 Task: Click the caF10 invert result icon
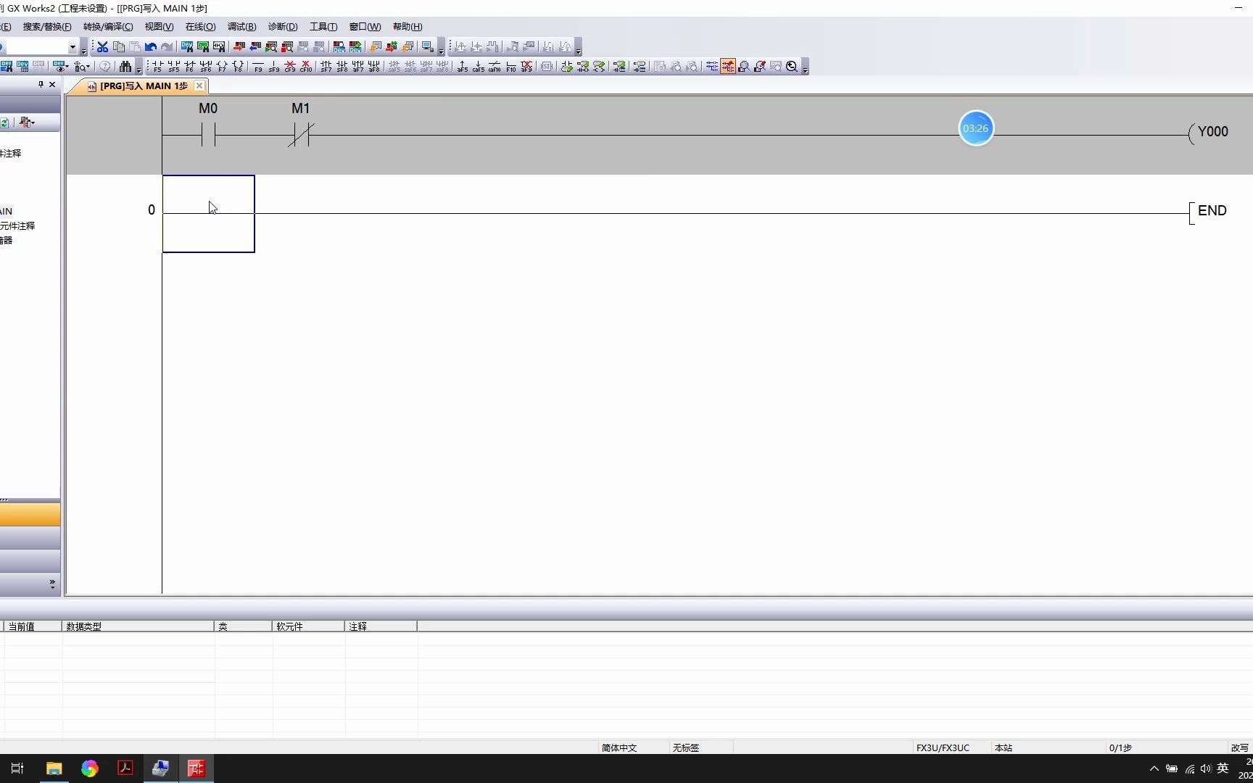tap(495, 67)
